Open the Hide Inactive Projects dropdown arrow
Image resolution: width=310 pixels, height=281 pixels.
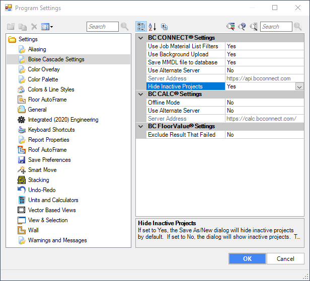pos(299,86)
